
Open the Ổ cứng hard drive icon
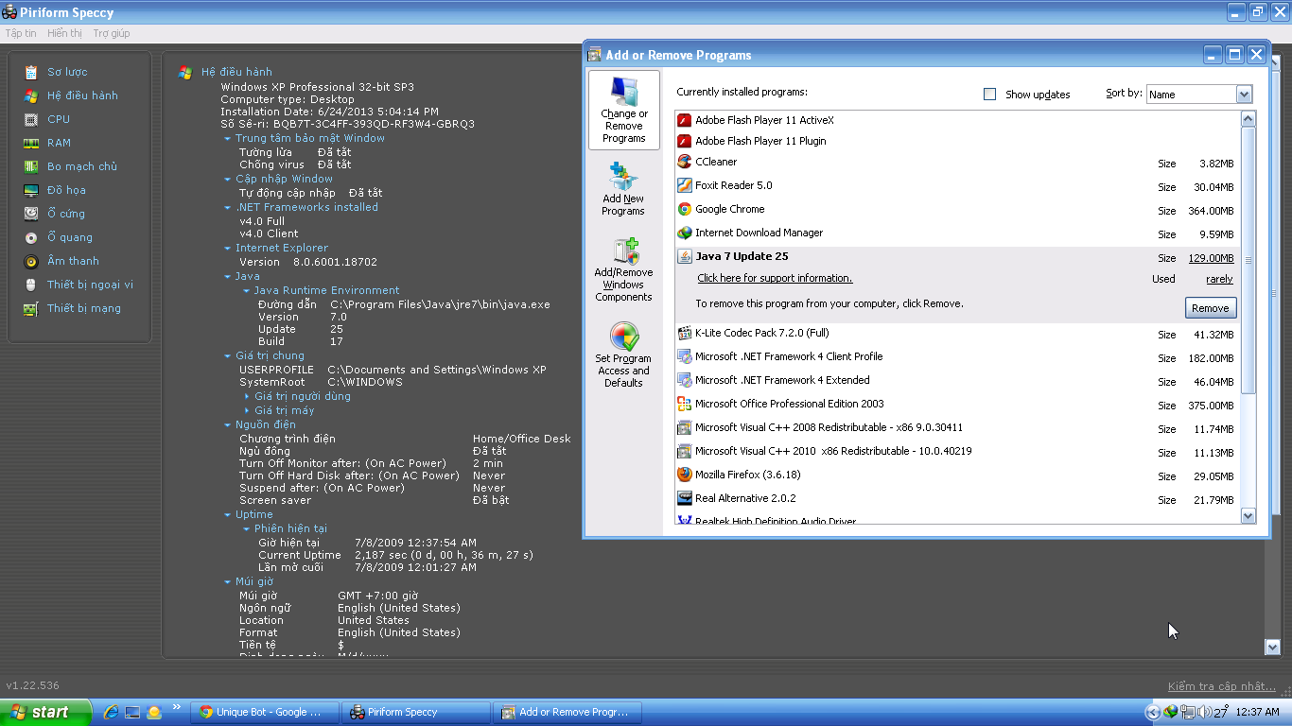(x=31, y=214)
